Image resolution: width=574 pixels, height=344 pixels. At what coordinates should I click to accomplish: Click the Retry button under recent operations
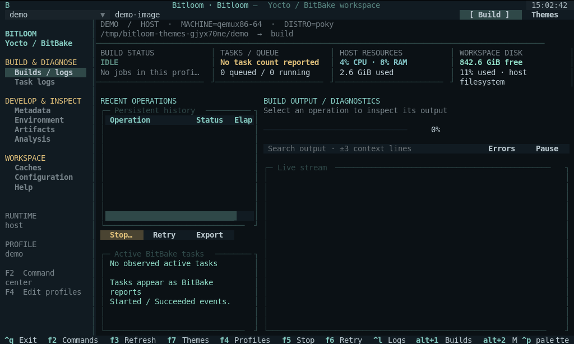[164, 235]
